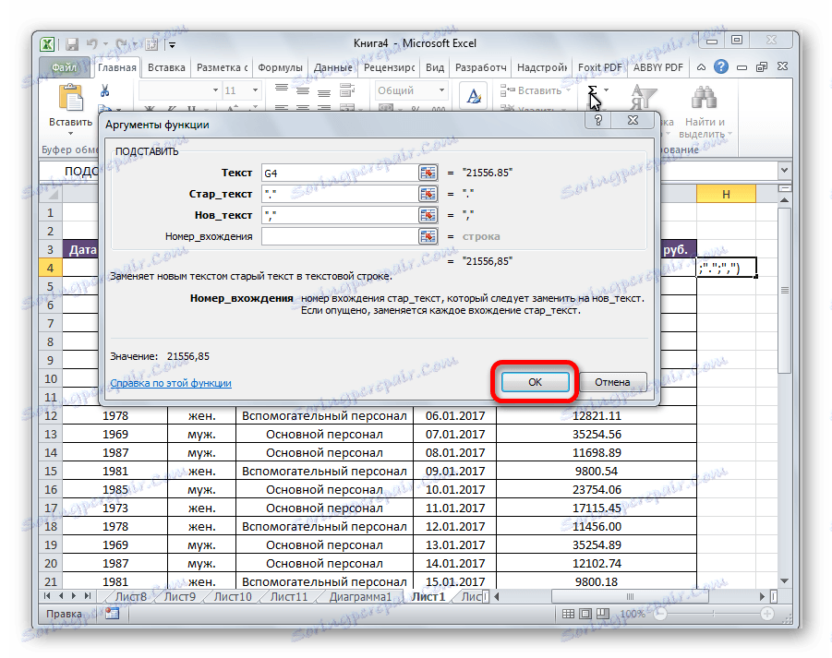The image size is (832, 658).
Task: Go to last sheet tab arrow
Action: 88,596
